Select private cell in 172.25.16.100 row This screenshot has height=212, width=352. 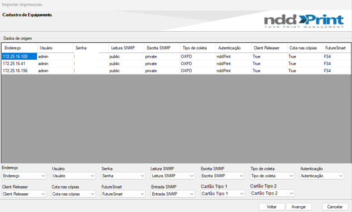click(162, 56)
